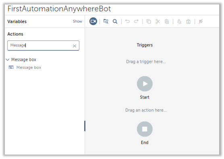This screenshot has width=224, height=159.
Task: Click the Copy icon in toolbar
Action: coord(149,21)
